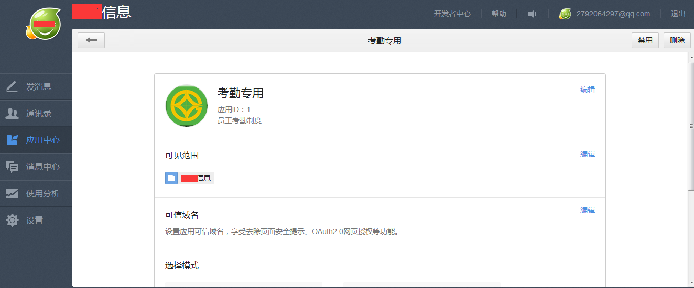Viewport: 694px width, 288px height.
Task: Click the 可信域名 description sentence
Action: click(283, 231)
